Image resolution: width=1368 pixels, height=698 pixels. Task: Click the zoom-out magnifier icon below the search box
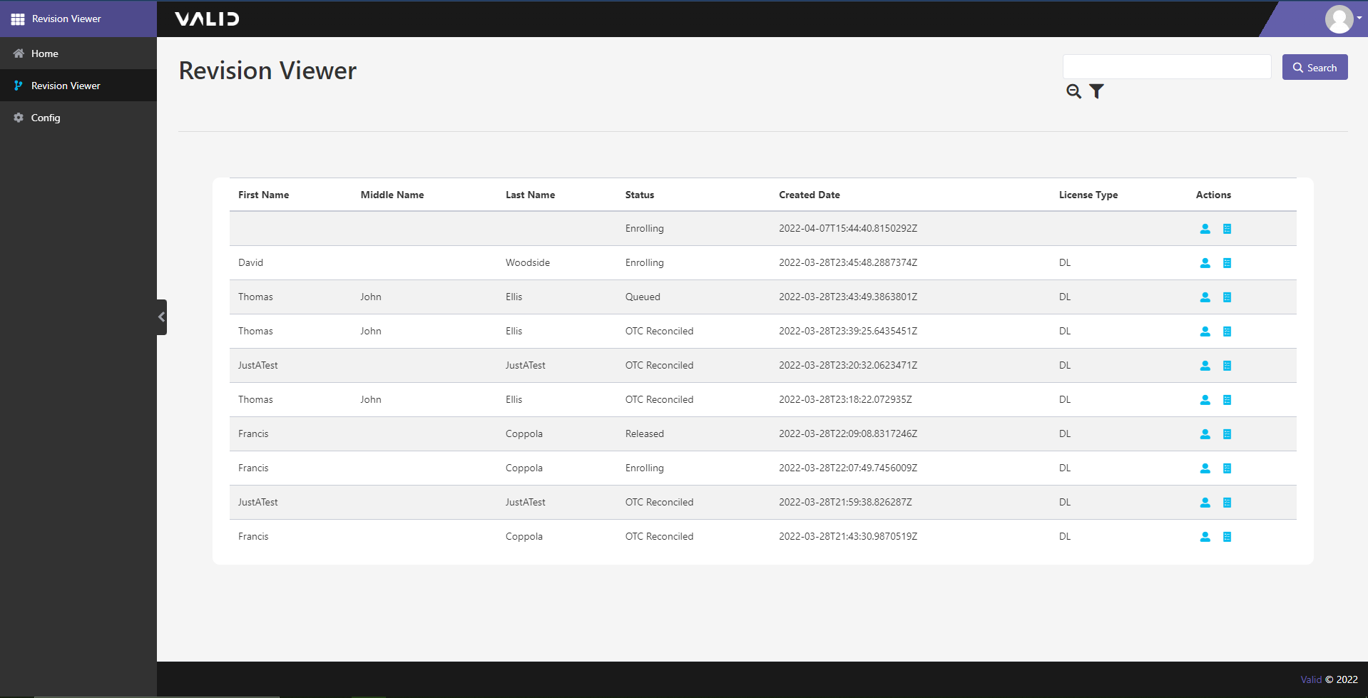1073,91
